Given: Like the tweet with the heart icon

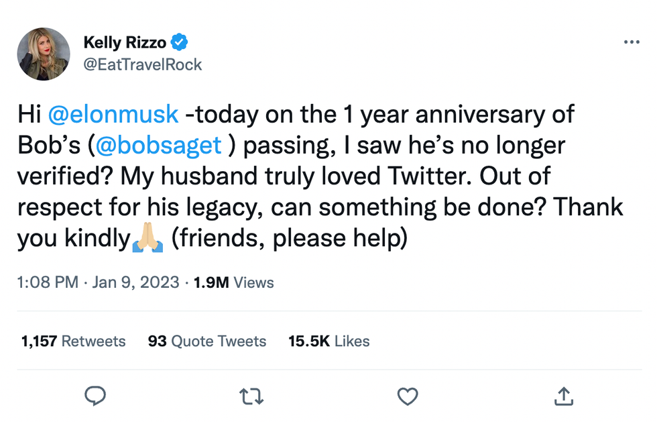Looking at the screenshot, I should [x=408, y=397].
